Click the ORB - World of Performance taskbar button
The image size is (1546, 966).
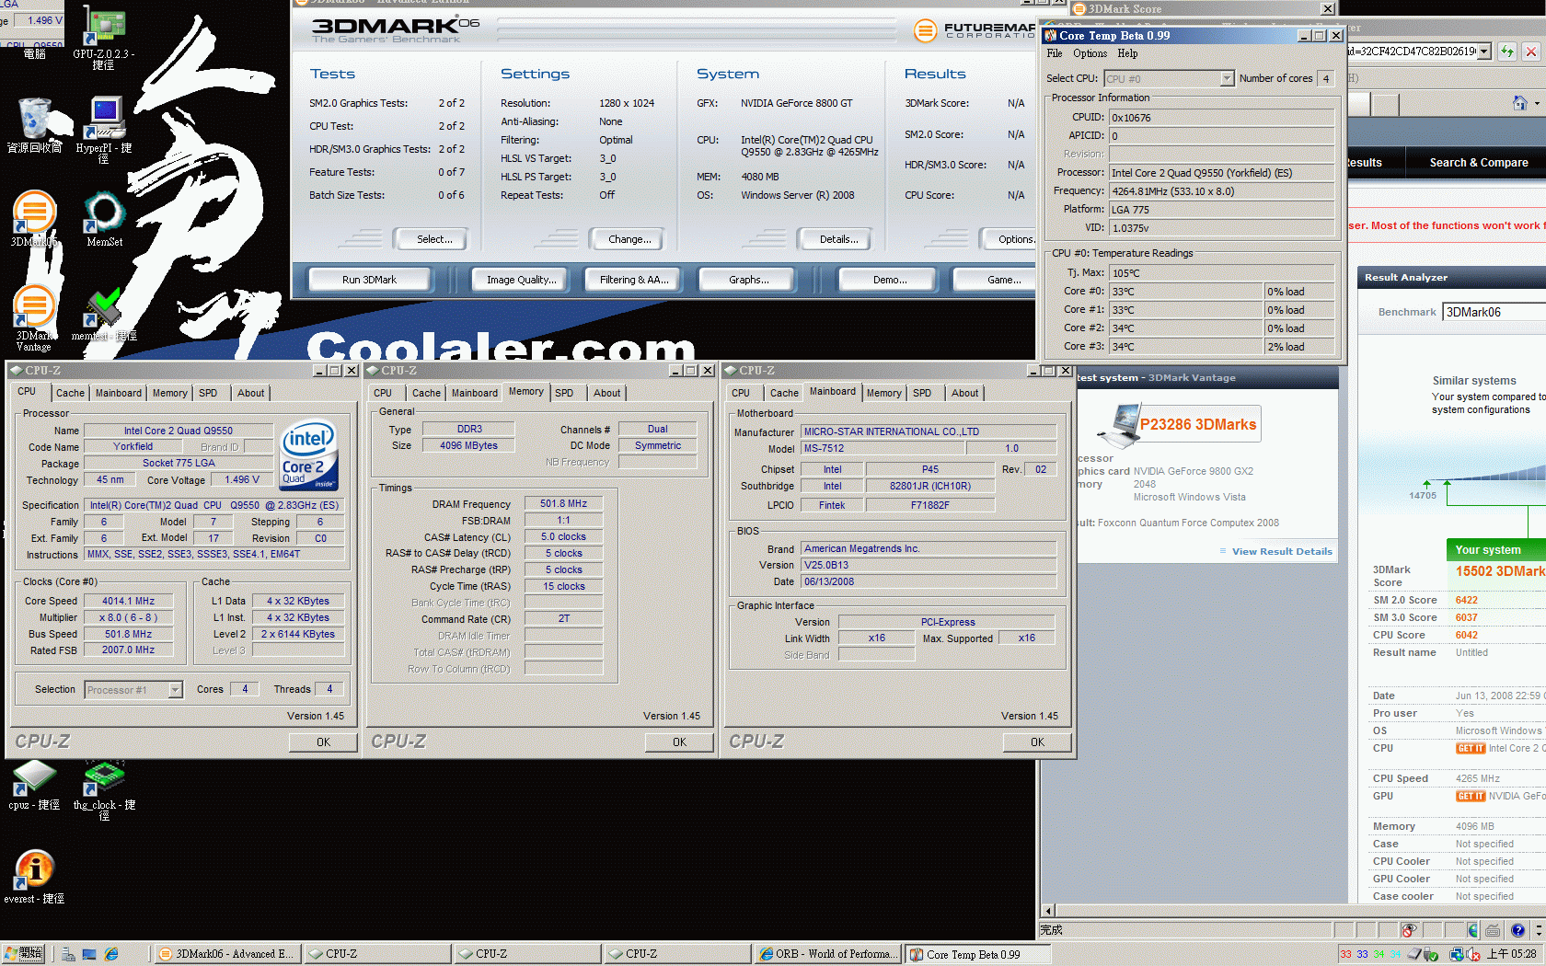click(x=826, y=954)
